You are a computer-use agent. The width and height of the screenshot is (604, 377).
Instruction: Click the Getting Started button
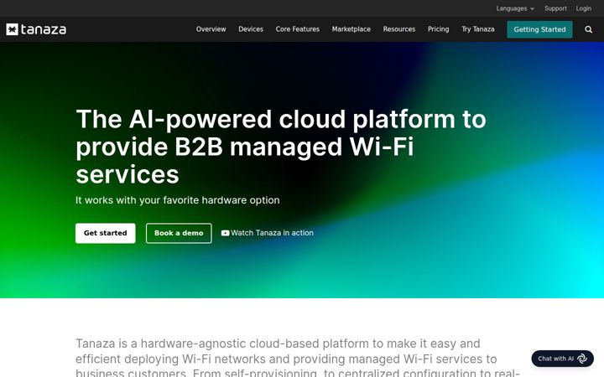click(539, 29)
